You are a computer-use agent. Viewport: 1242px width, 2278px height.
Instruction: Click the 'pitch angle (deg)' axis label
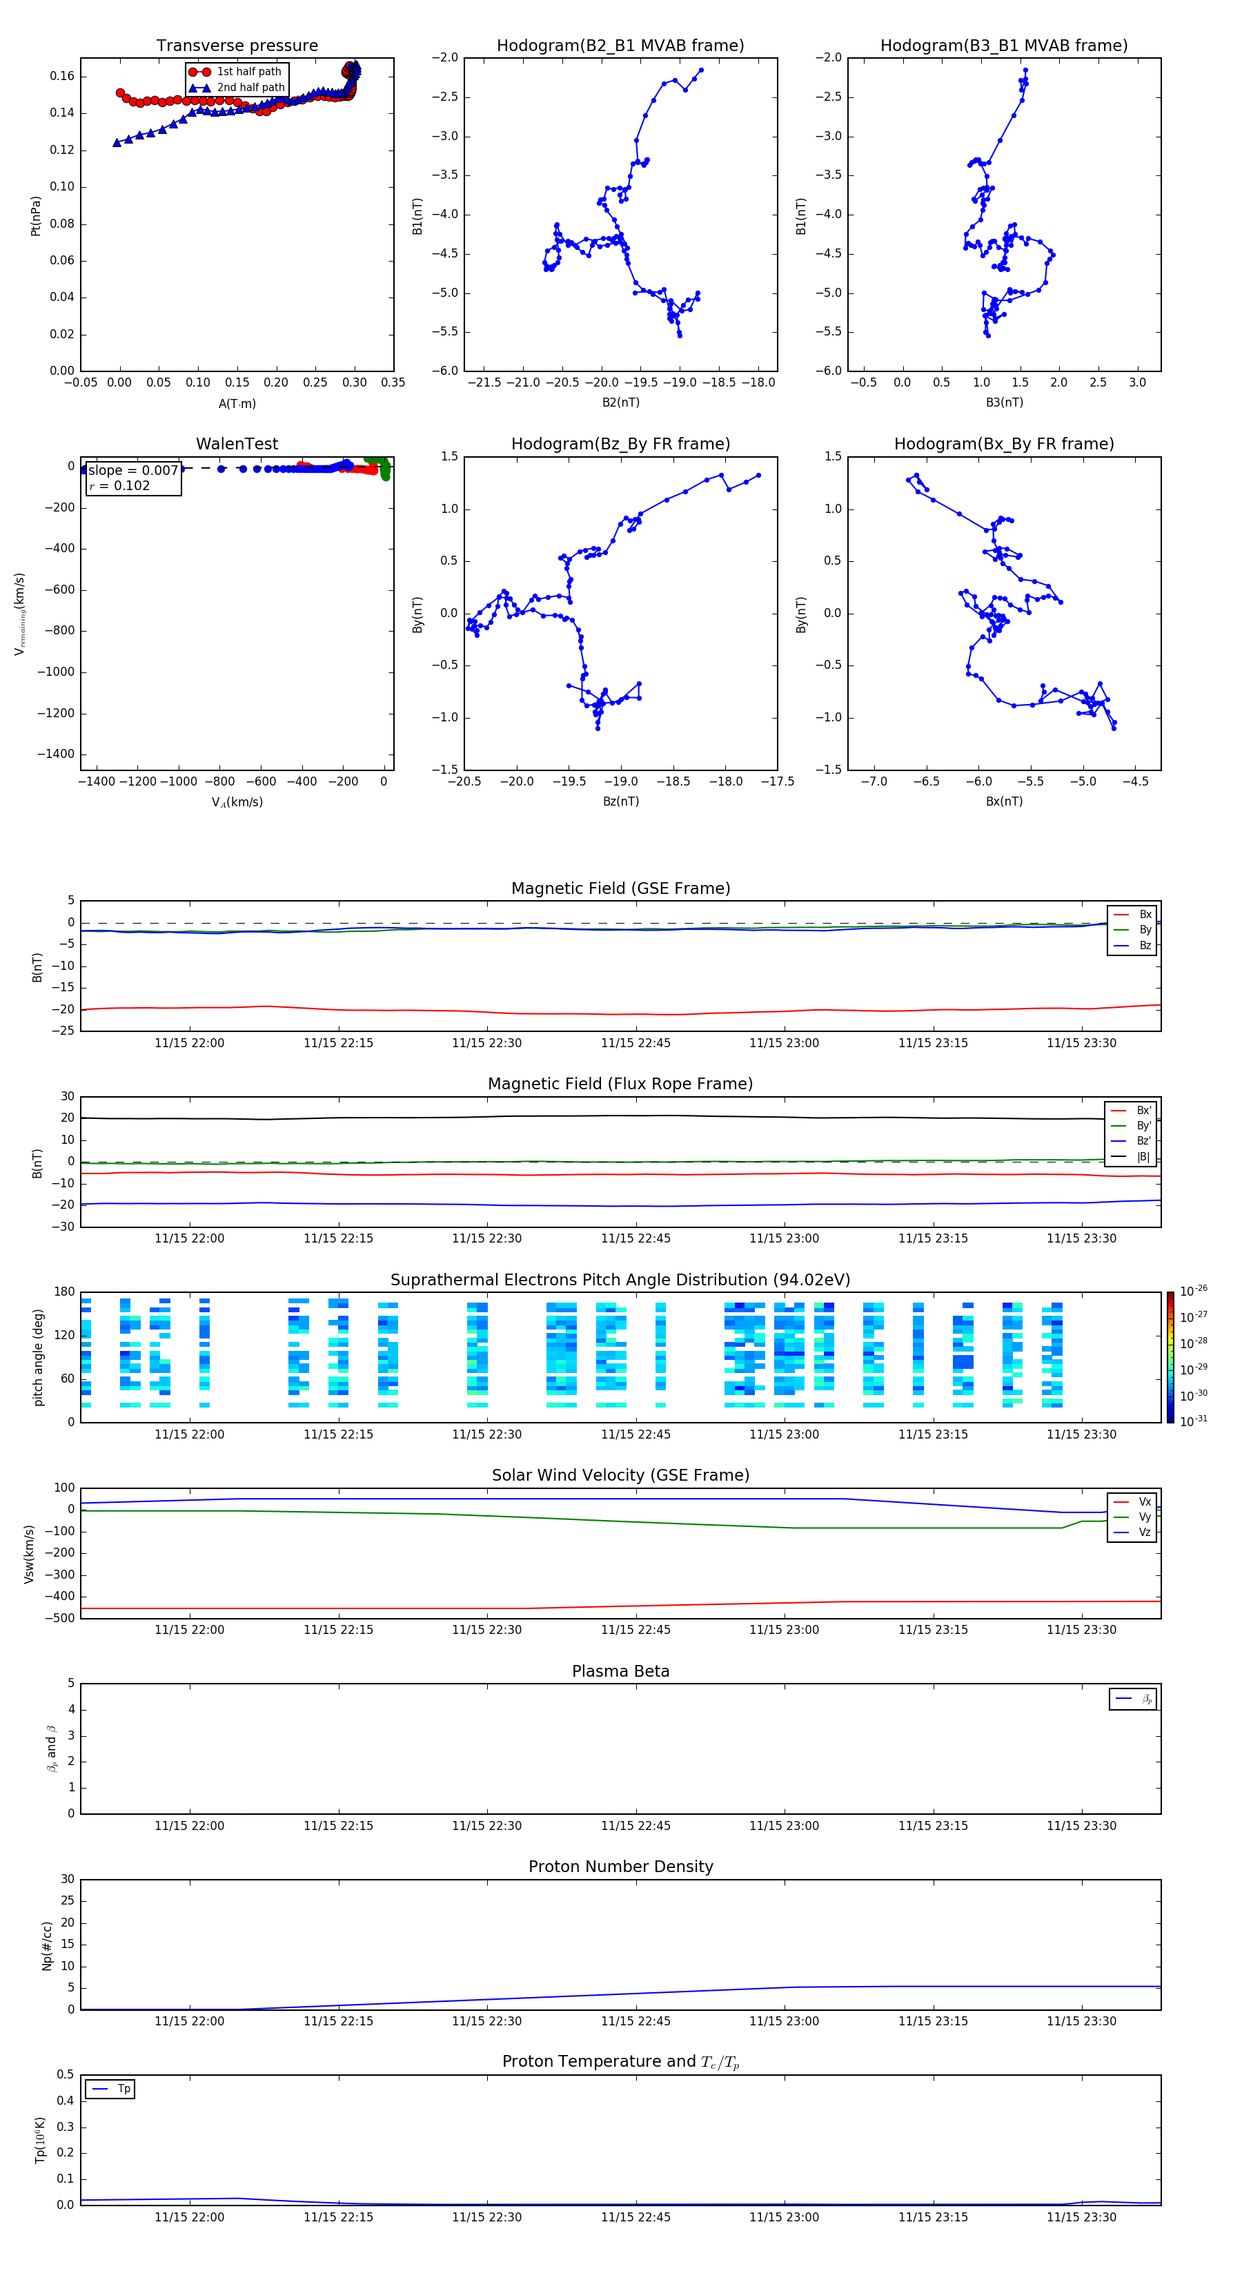[38, 1357]
